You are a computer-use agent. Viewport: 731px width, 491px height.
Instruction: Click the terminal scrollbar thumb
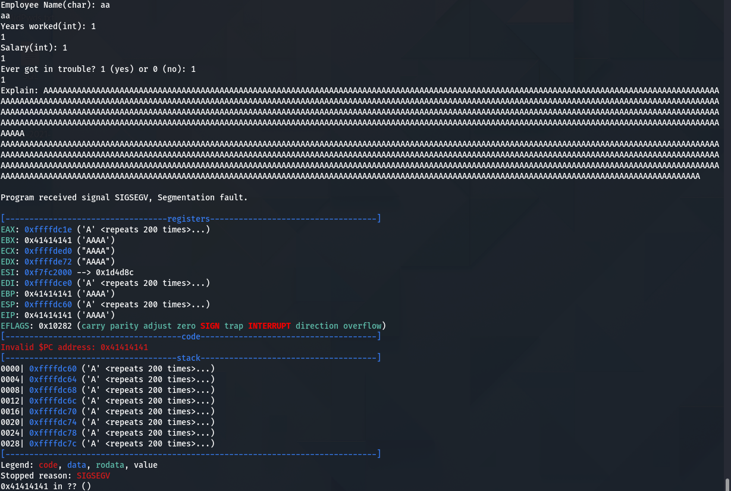tap(727, 484)
